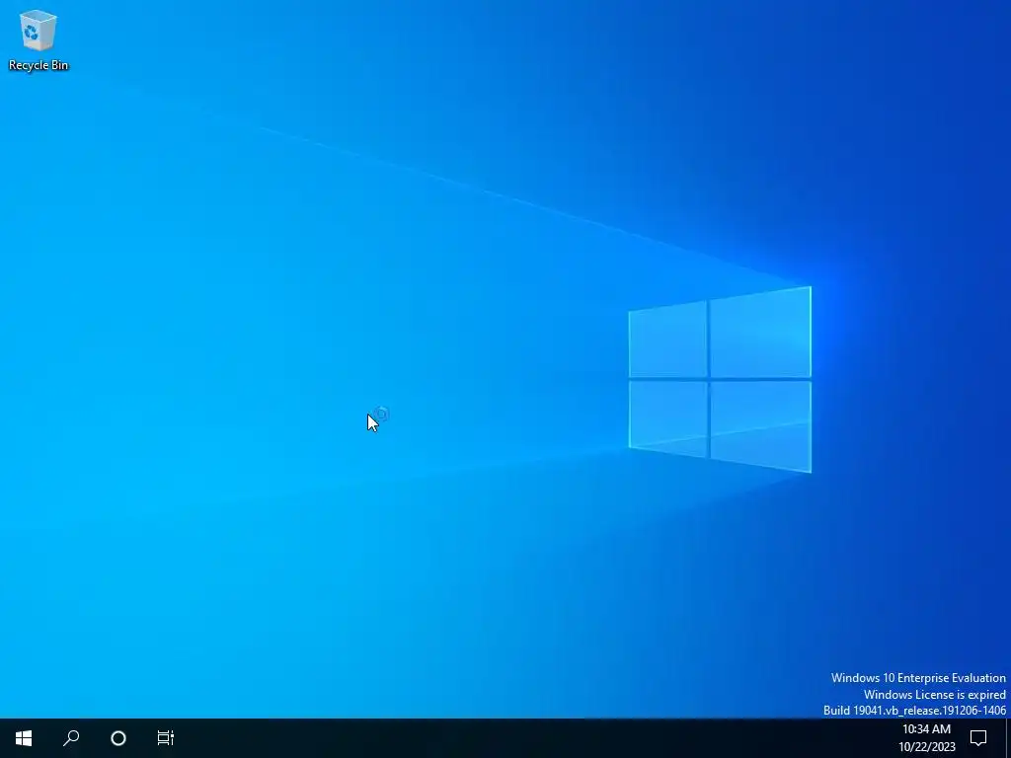The image size is (1011, 758).
Task: Select the Recycle Bin desktop icon
Action: coord(39,39)
